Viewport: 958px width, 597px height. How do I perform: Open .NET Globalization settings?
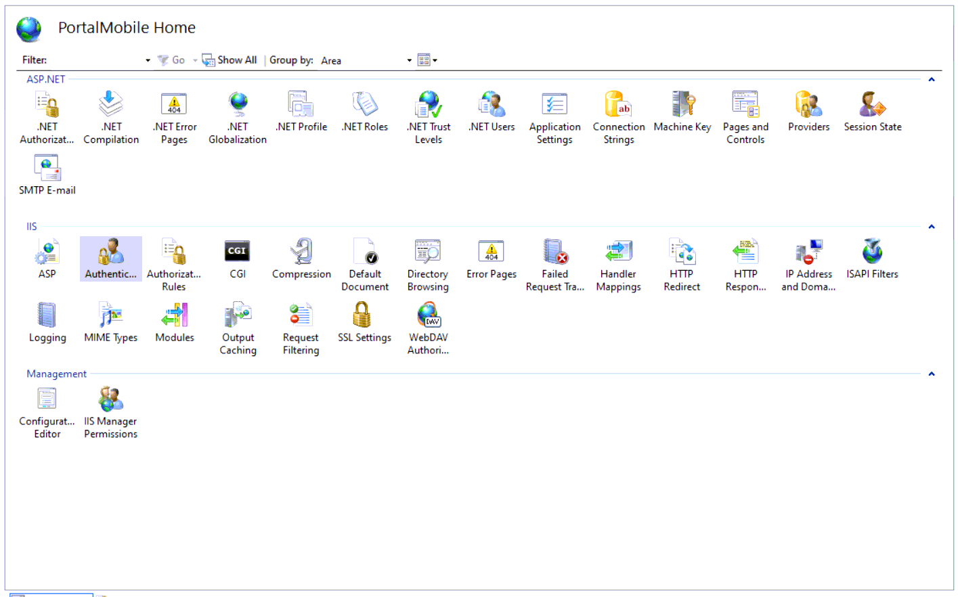[238, 118]
